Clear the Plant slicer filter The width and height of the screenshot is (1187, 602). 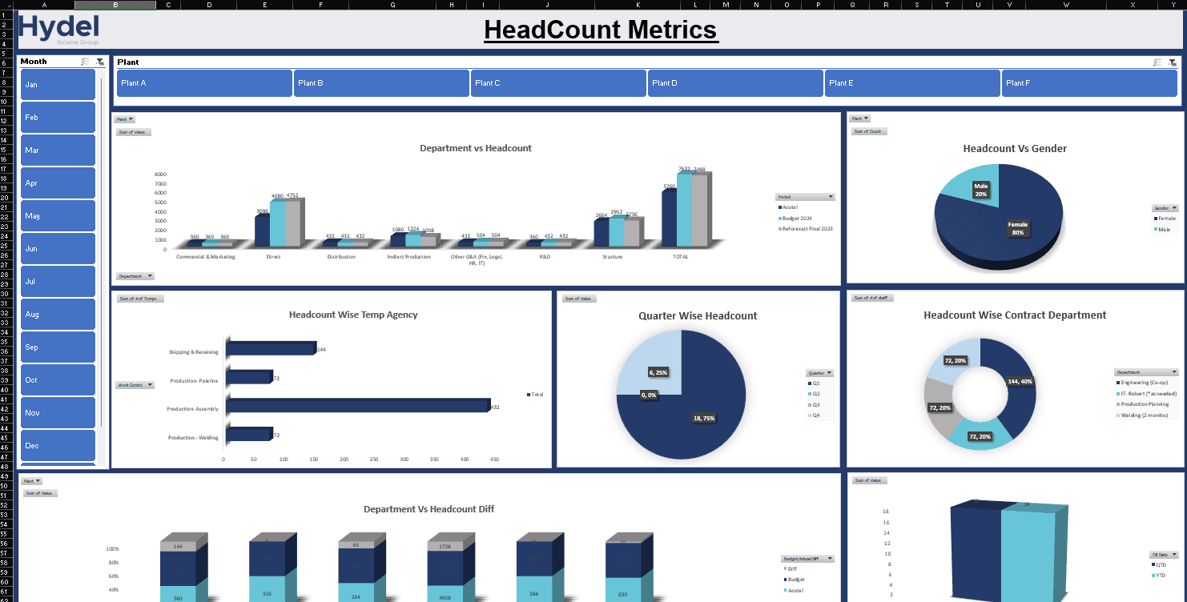(x=1174, y=62)
